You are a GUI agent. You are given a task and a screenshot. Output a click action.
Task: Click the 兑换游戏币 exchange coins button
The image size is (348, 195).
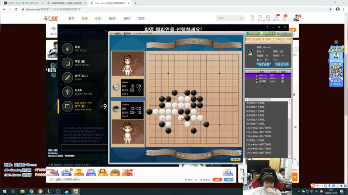[282, 65]
